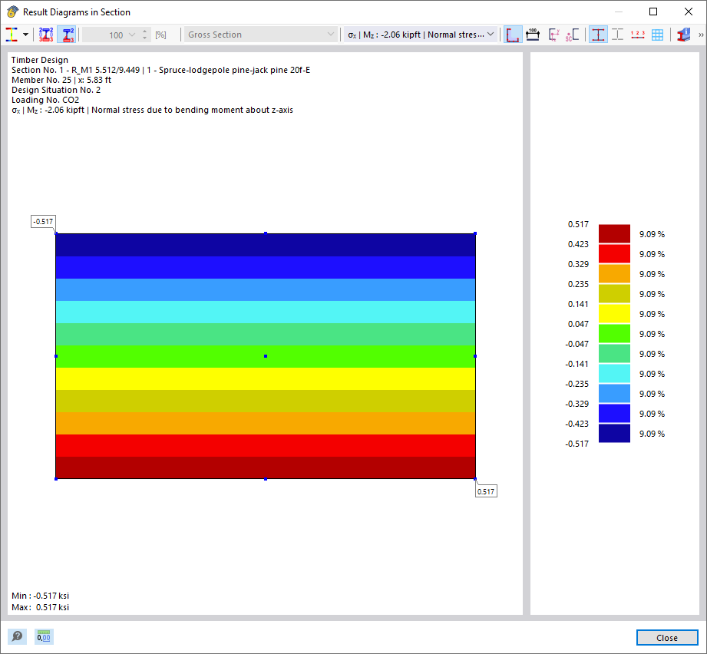Increase the scale percentage with the stepper
Viewport: 707px width, 654px height.
(144, 30)
